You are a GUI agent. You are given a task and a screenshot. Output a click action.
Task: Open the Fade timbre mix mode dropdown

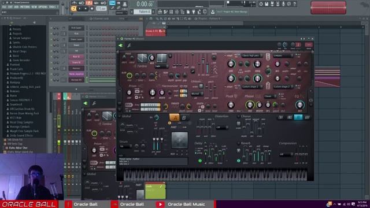tap(162, 66)
